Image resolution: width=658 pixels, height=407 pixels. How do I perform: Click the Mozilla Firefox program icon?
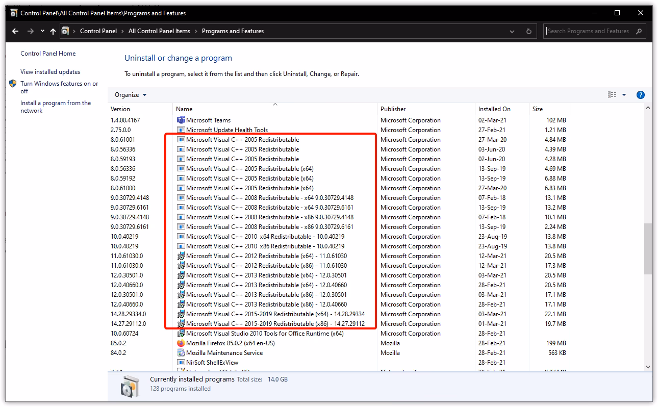[x=181, y=343]
